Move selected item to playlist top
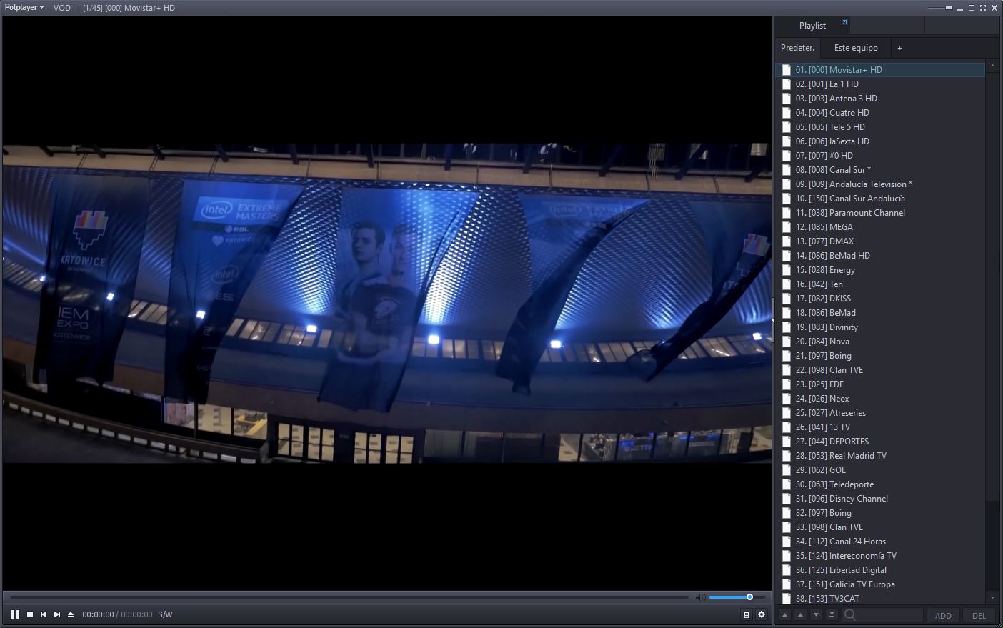Screen dimensions: 1003x628 784,615
